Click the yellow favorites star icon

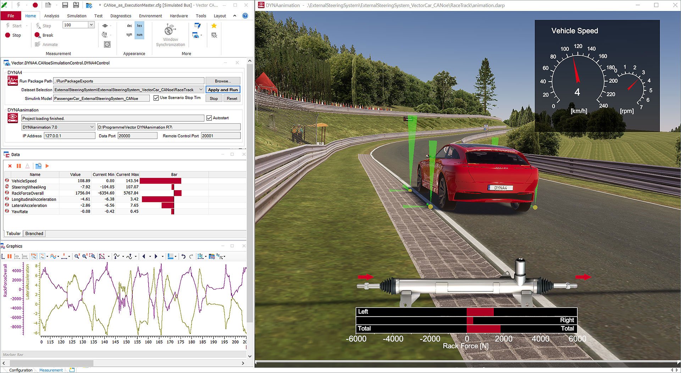pos(214,25)
